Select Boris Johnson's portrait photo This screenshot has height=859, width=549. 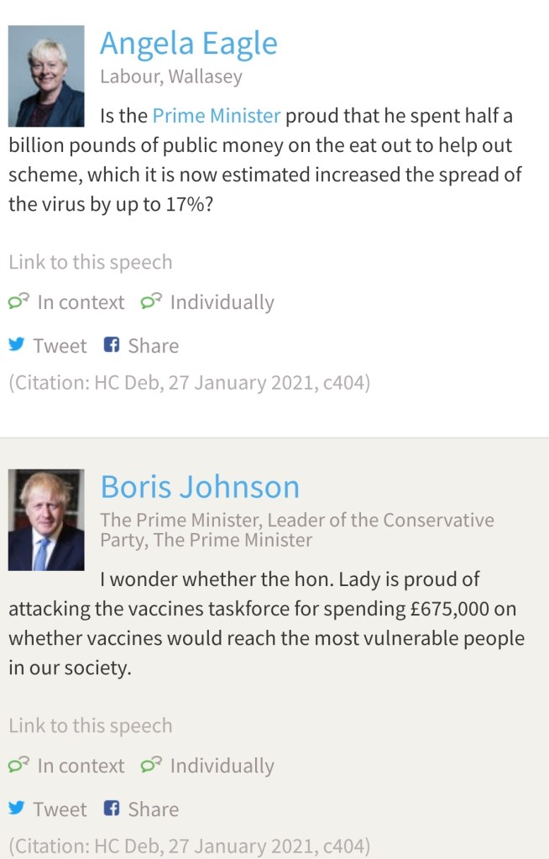click(46, 519)
